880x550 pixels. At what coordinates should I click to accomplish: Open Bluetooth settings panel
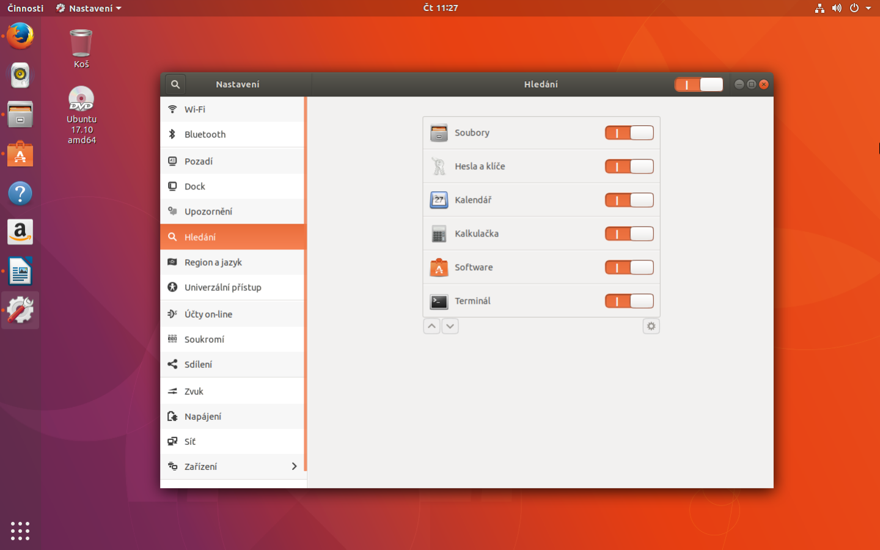click(x=232, y=134)
